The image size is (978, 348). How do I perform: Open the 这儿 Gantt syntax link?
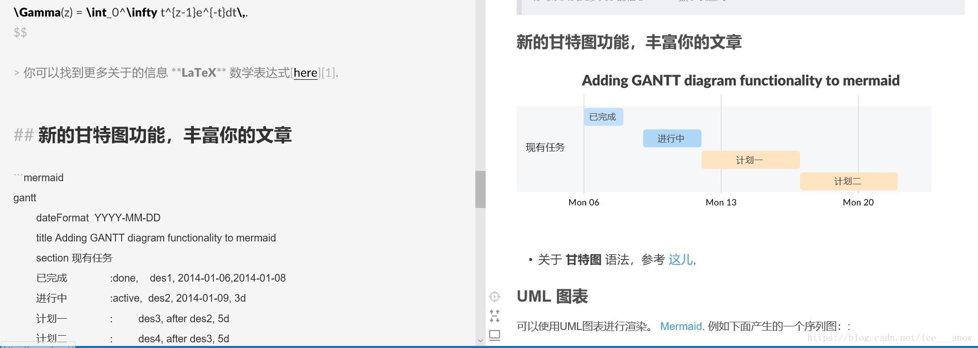(681, 259)
